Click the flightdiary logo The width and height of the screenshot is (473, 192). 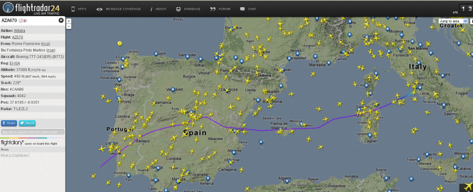pos(12,143)
